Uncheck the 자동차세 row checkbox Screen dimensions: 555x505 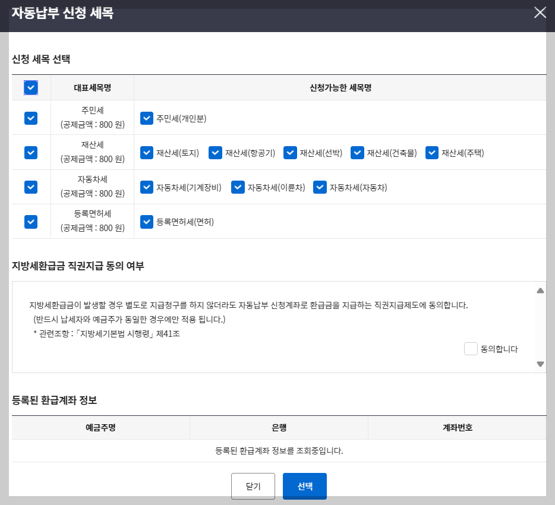point(30,187)
